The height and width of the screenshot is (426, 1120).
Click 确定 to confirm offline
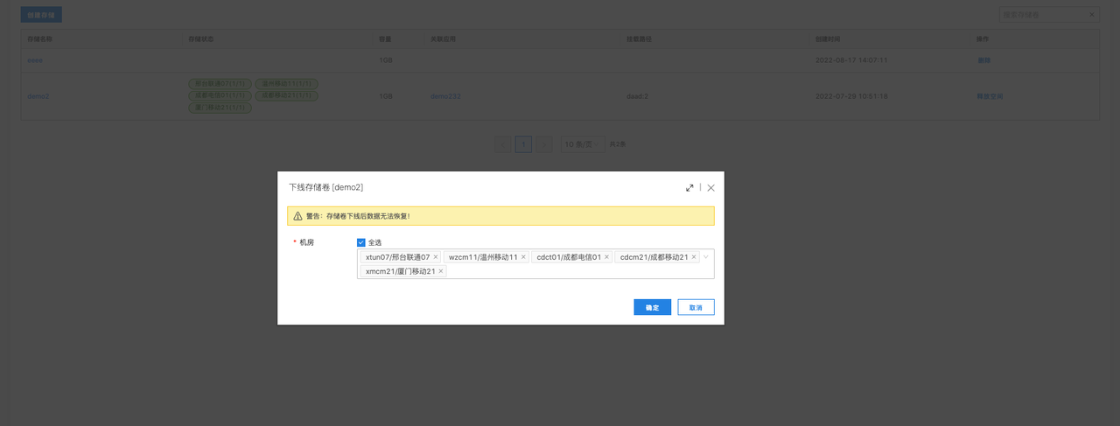pyautogui.click(x=652, y=307)
